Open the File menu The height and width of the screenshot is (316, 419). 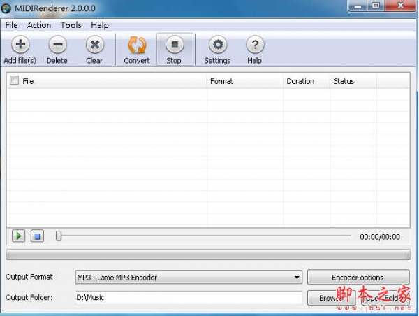[x=11, y=25]
